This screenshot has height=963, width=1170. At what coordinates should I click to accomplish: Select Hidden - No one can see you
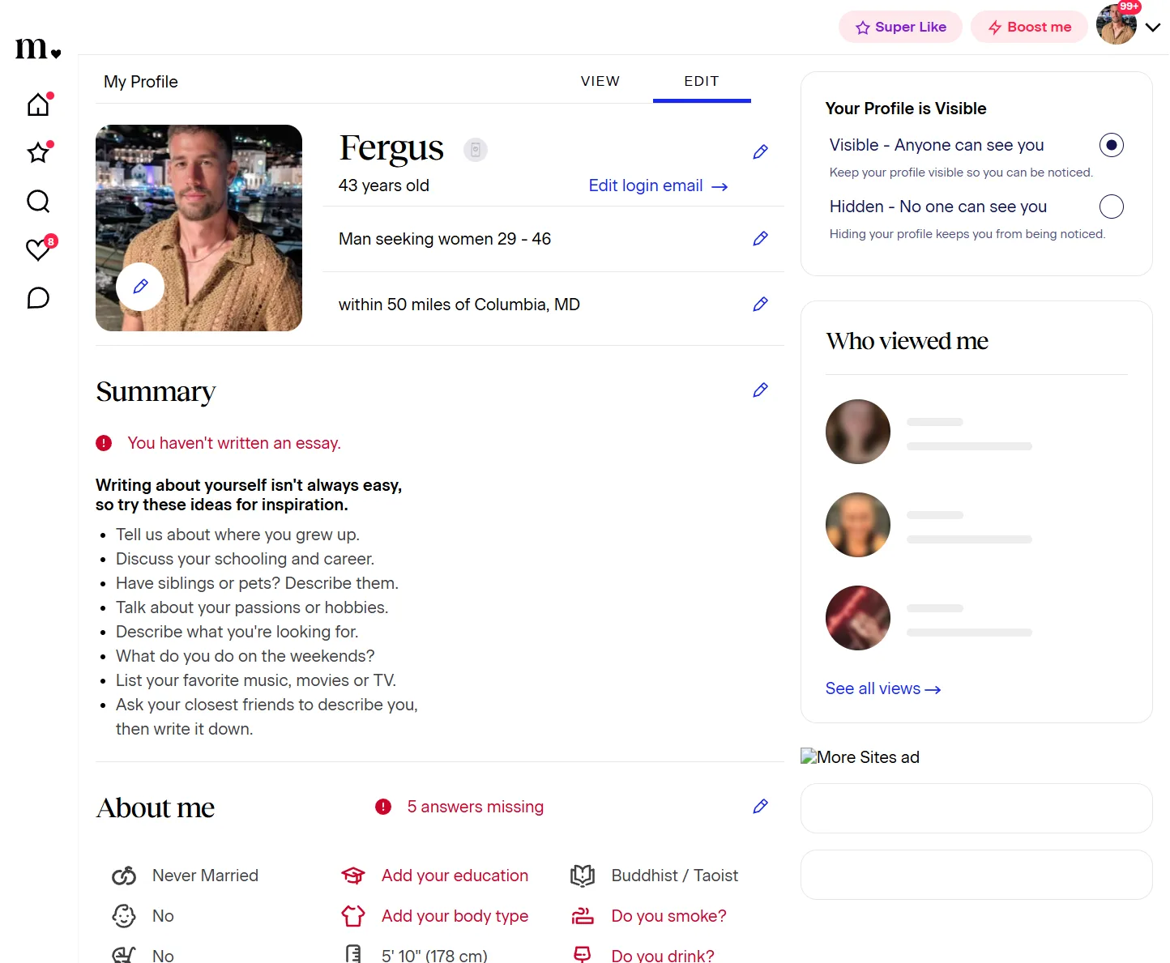(1112, 207)
